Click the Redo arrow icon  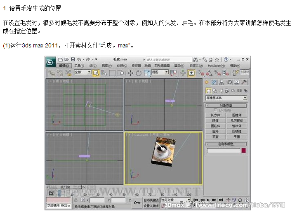(88, 59)
